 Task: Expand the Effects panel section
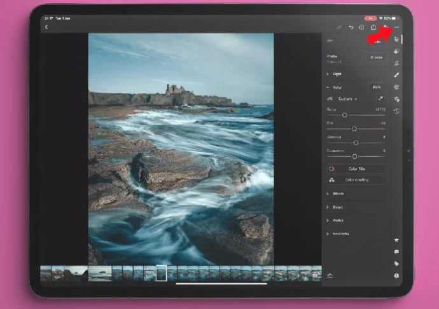[338, 193]
